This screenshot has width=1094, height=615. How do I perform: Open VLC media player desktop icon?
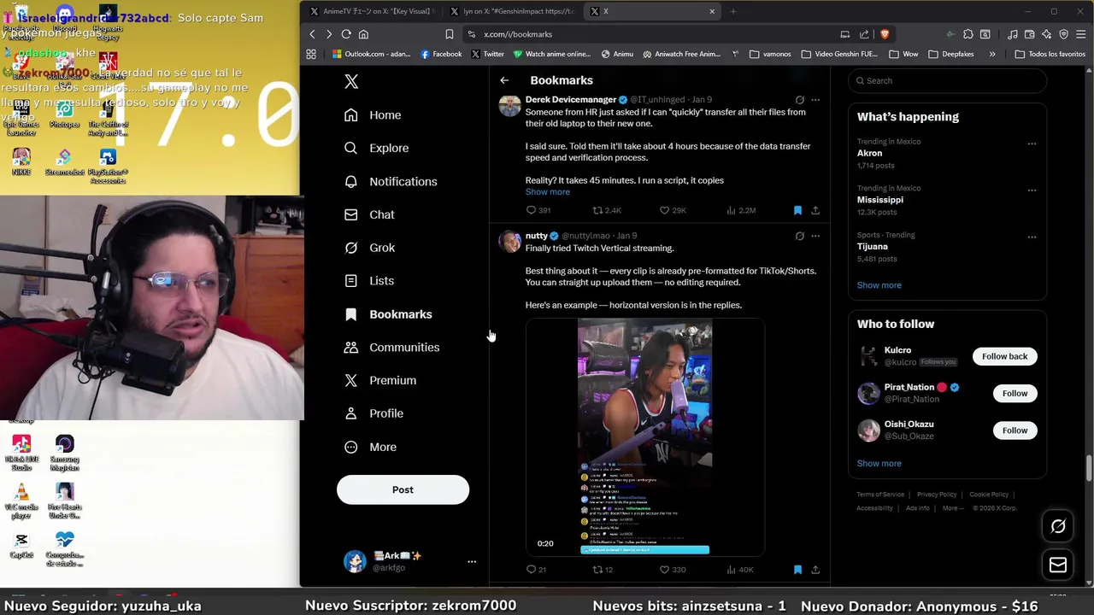tap(21, 501)
